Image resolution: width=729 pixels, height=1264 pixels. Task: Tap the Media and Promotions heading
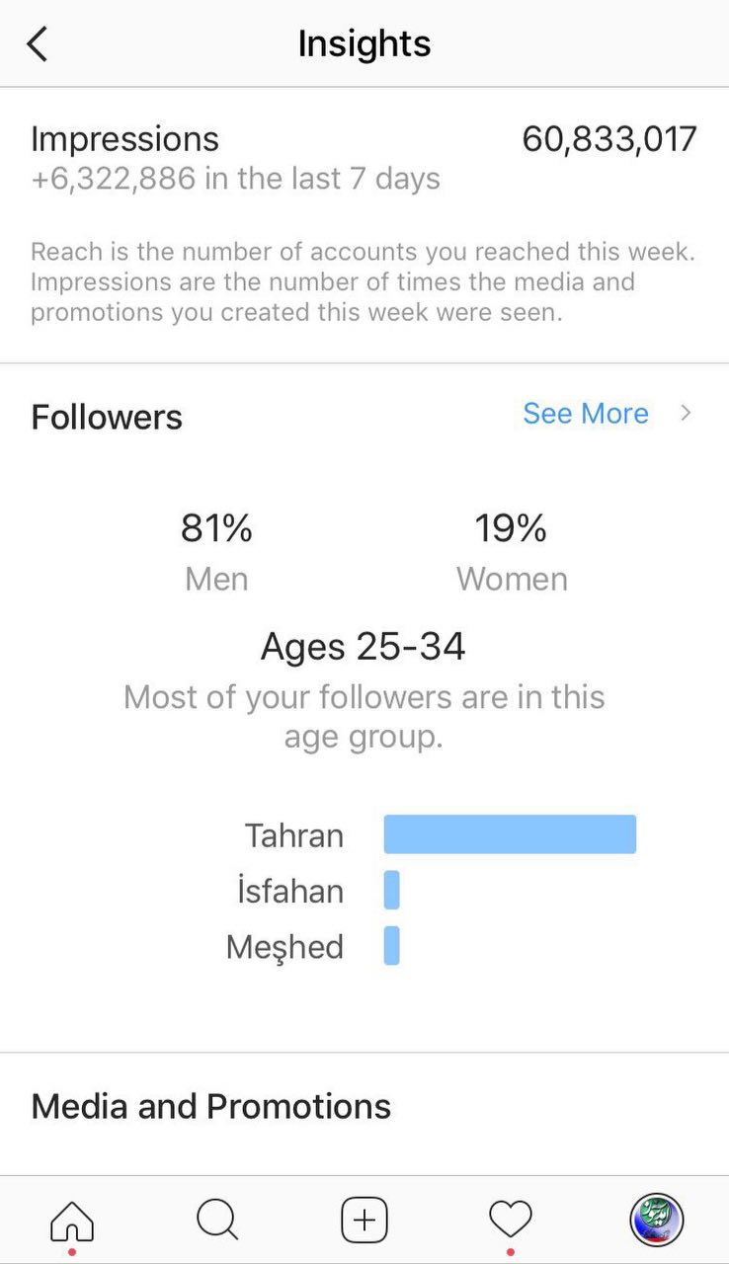click(211, 1106)
